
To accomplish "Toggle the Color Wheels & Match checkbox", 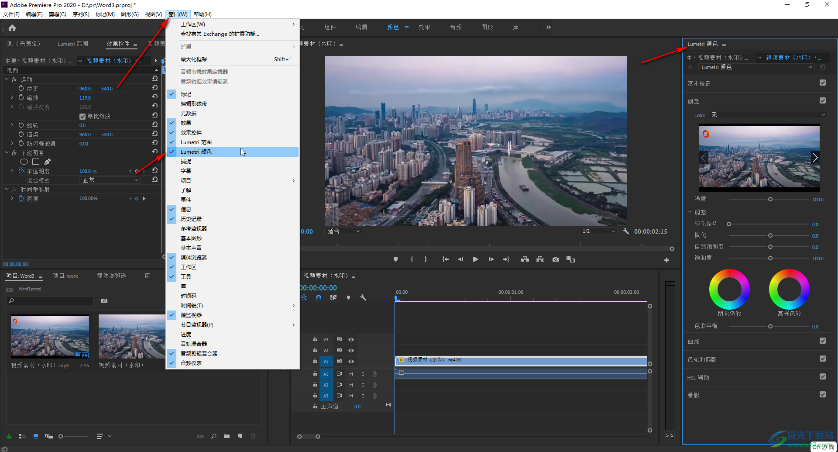I will point(823,359).
